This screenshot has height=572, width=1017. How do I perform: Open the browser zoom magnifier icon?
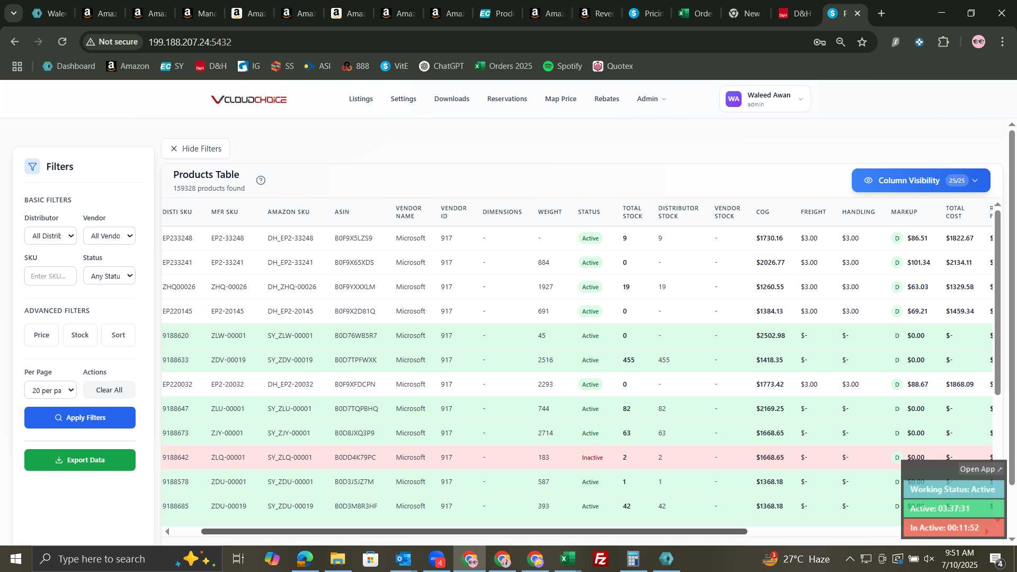[841, 42]
